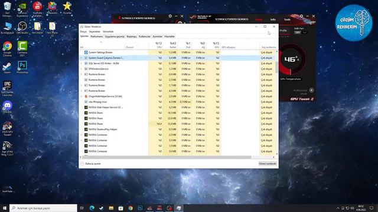Open Discord desktop shortcut
The width and height of the screenshot is (378, 212).
point(7,107)
